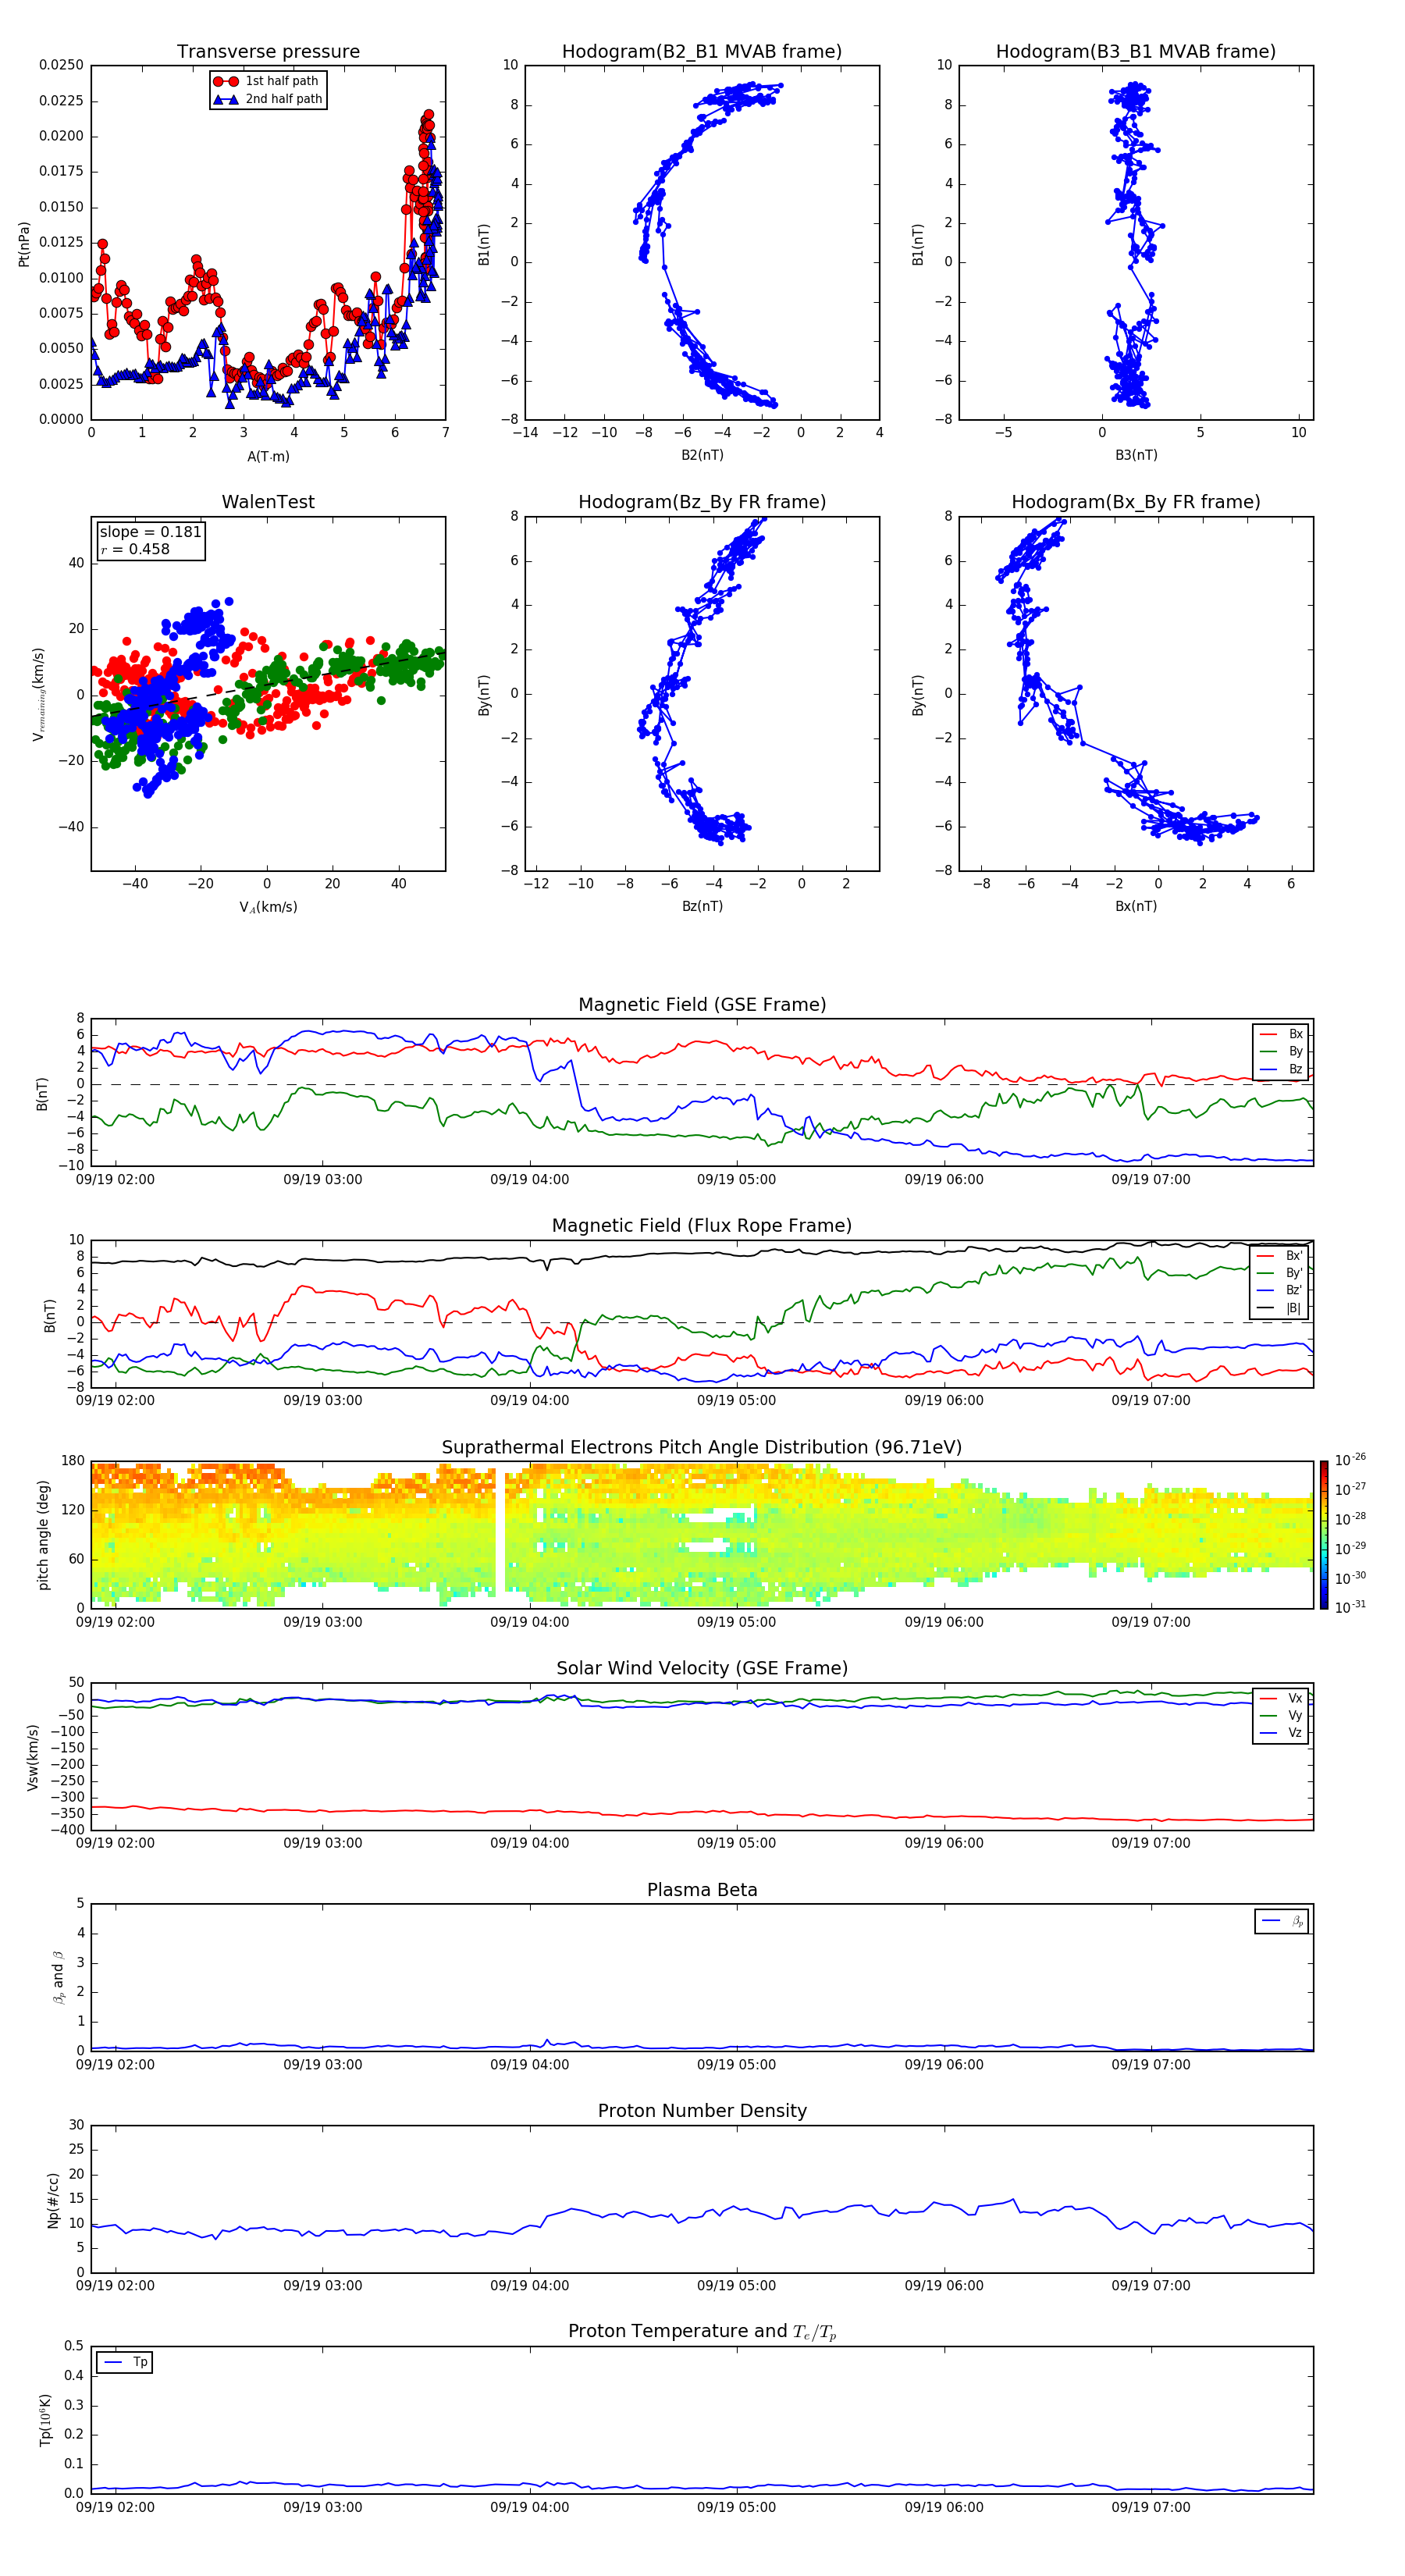
Task: Click 'Solar Wind Velocity (GSE Frame)' title
Action: click(x=702, y=1668)
